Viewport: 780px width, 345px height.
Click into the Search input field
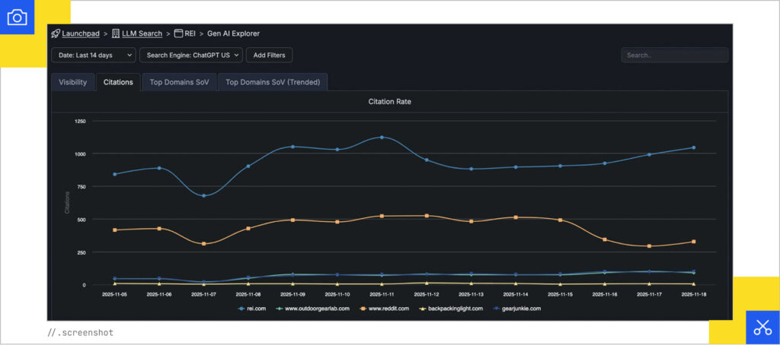pos(674,55)
